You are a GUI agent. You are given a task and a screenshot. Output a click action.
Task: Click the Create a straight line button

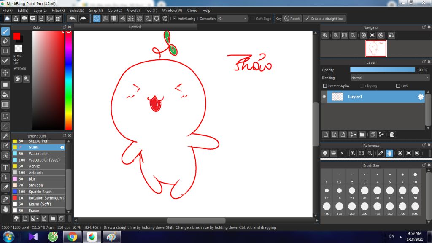tap(324, 19)
